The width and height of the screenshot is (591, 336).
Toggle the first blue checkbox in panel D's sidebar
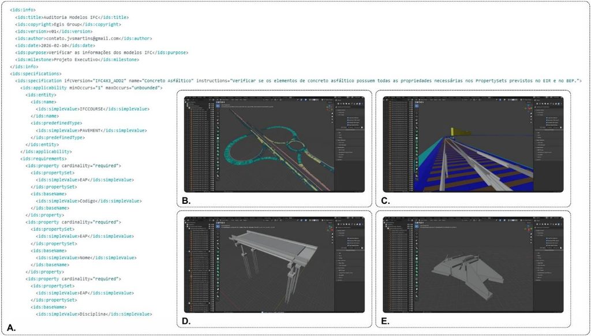click(348, 238)
